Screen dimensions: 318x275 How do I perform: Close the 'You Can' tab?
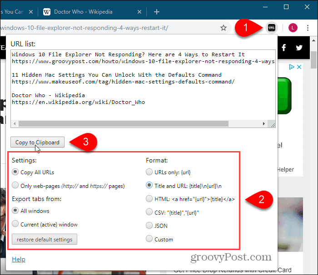[31, 12]
